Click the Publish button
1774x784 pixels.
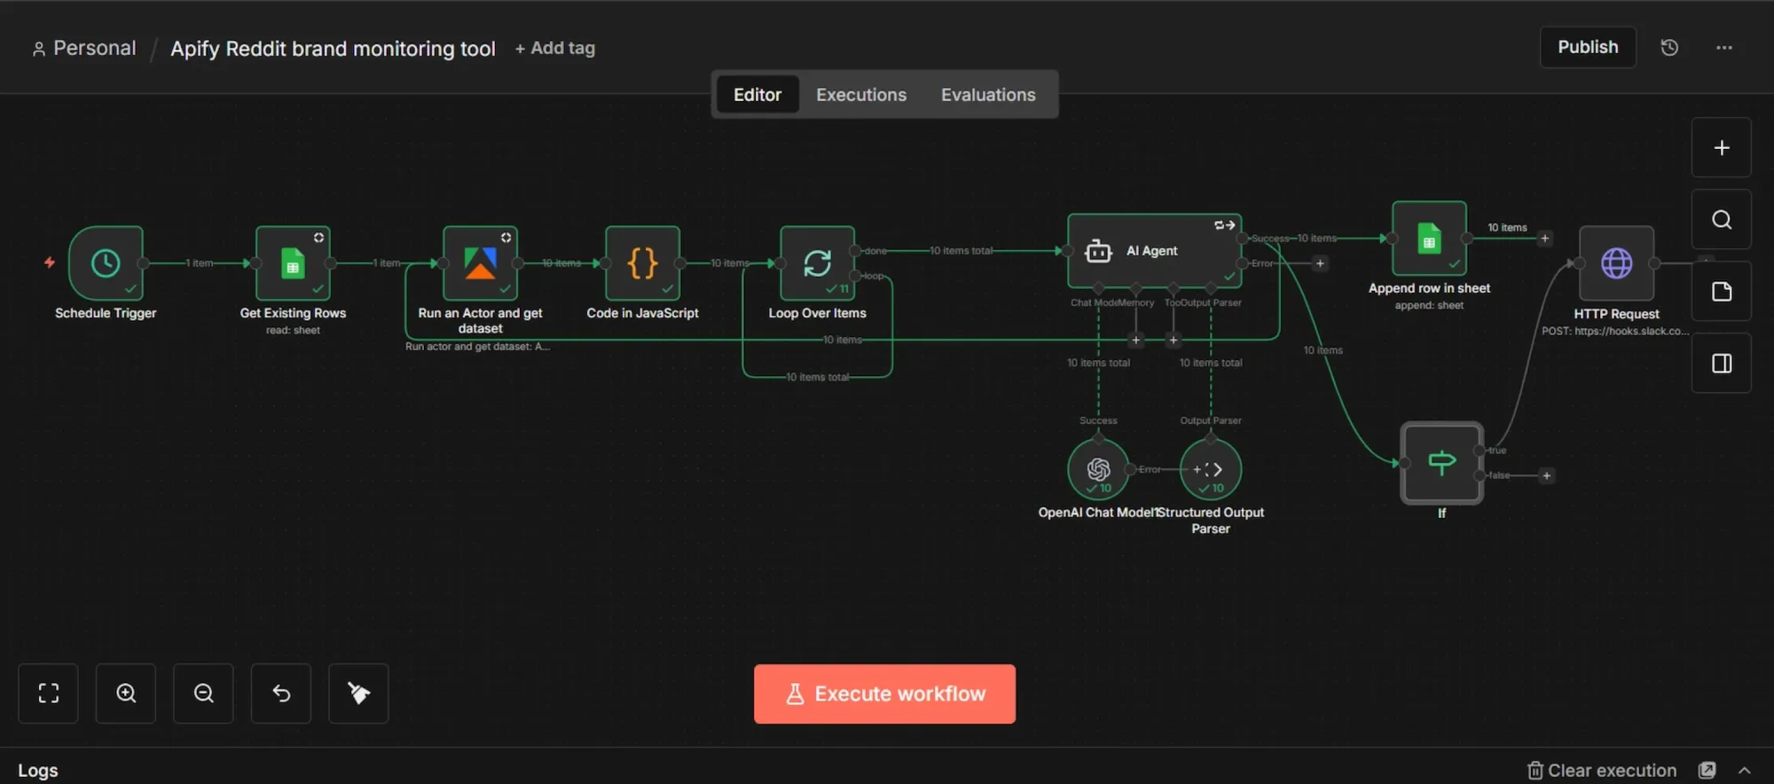coord(1588,47)
